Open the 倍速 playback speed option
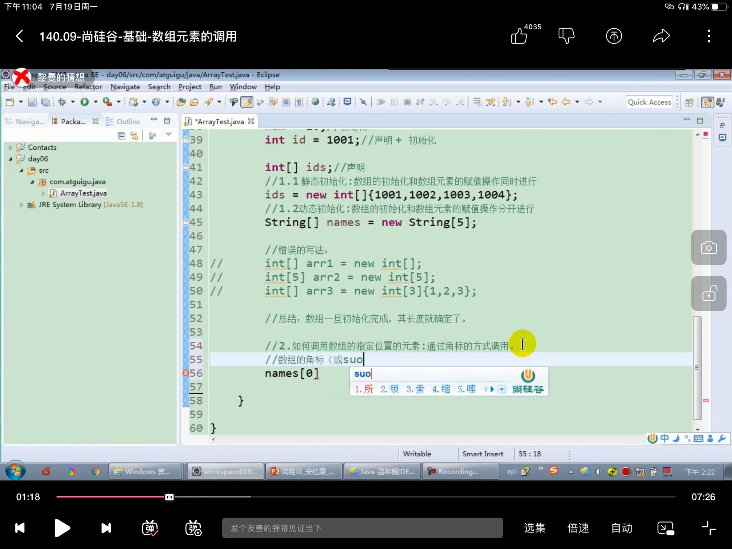Viewport: 732px width, 549px height. 578,528
